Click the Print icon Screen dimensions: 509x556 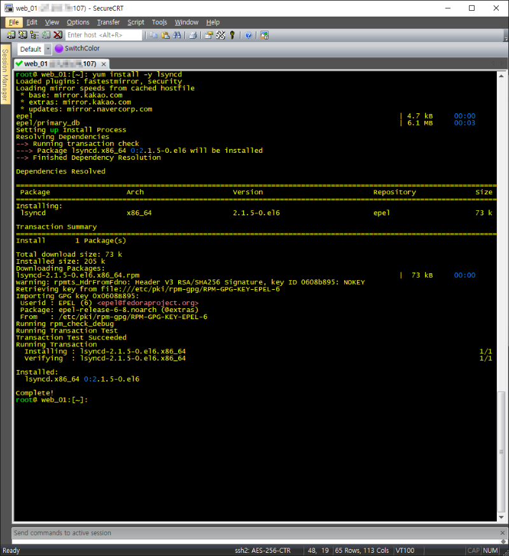click(193, 35)
